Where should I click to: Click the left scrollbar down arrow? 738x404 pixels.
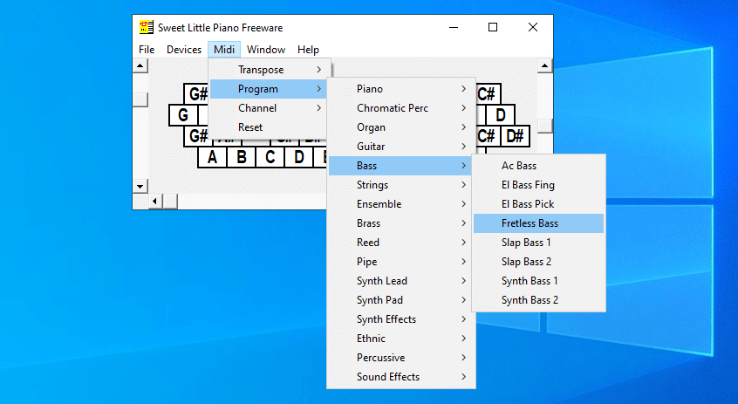140,187
